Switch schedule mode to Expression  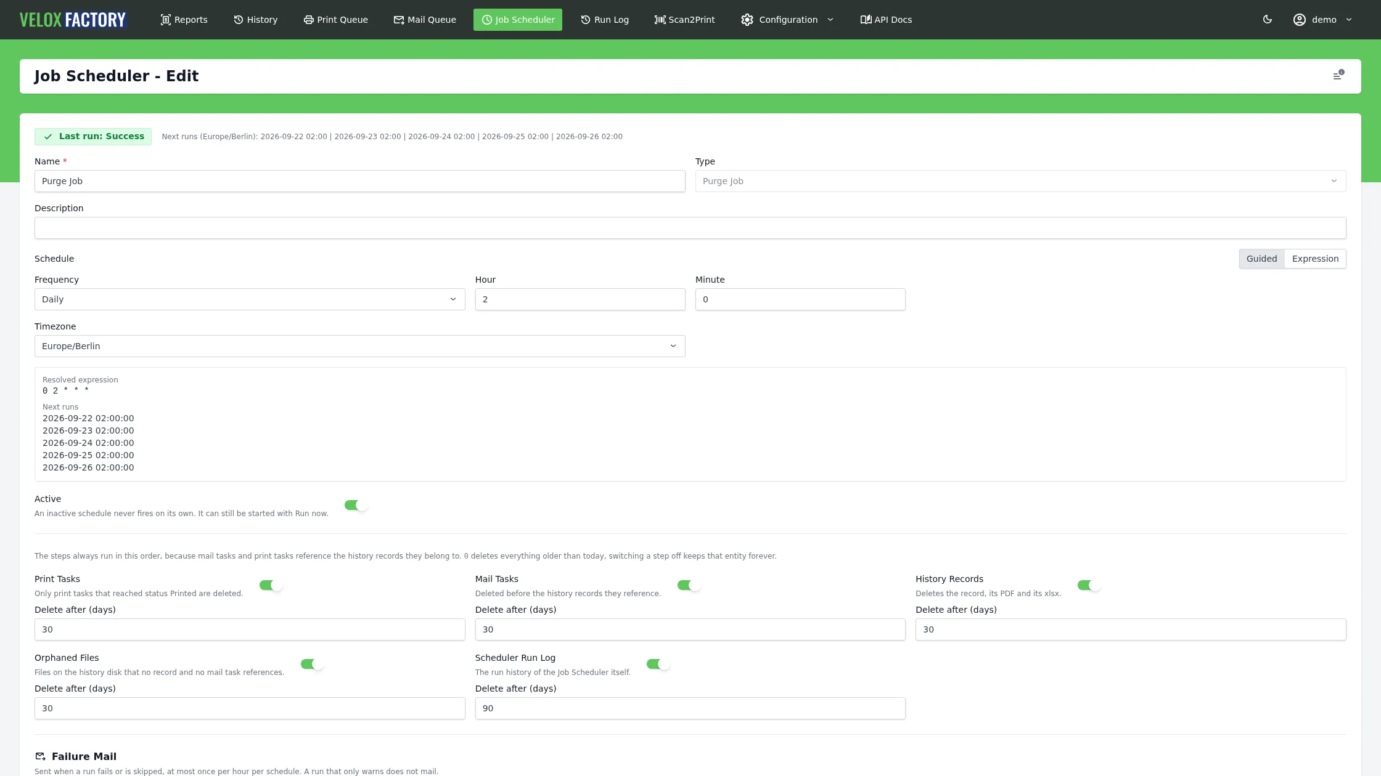pyautogui.click(x=1315, y=259)
